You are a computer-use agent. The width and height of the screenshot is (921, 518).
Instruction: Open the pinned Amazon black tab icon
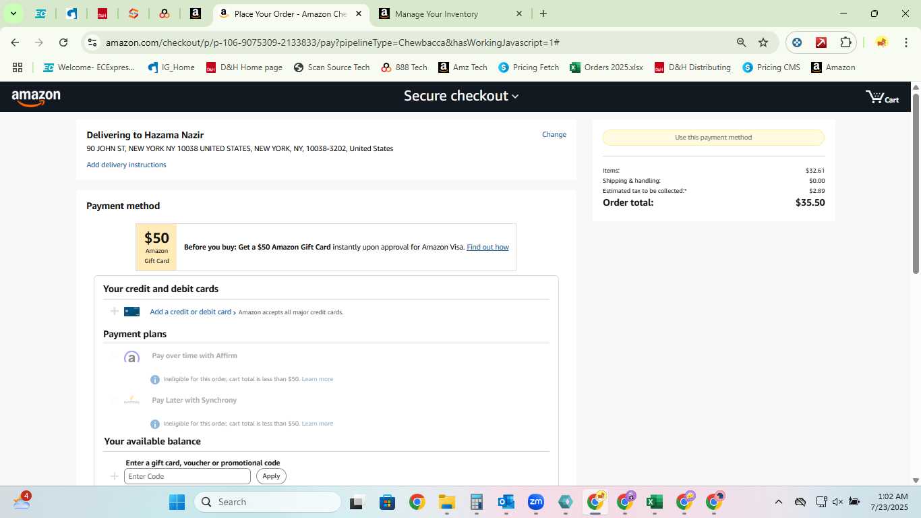pyautogui.click(x=196, y=13)
